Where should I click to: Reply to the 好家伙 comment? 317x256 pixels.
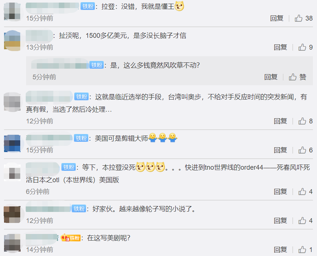[280, 220]
